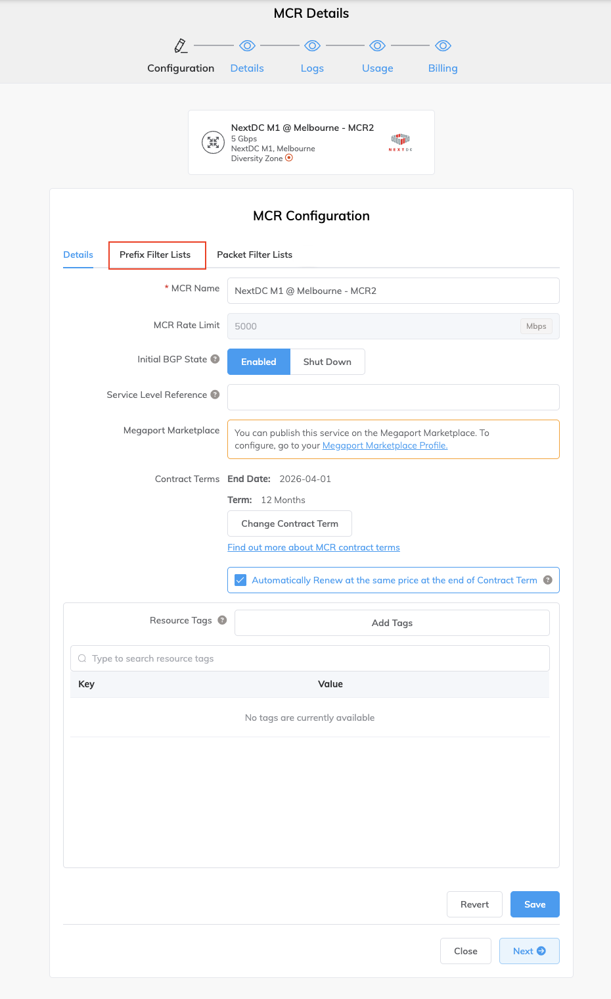Select Enabled for Initial BGP State
The height and width of the screenshot is (999, 611).
[x=258, y=362]
